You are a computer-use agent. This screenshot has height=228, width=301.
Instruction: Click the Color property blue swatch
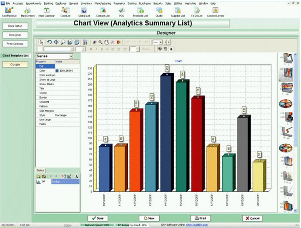coord(57,71)
